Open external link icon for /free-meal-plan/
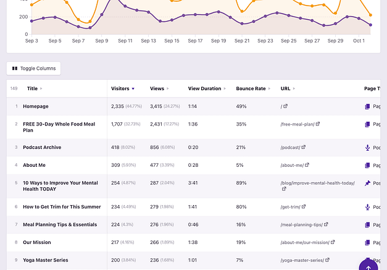 318,124
